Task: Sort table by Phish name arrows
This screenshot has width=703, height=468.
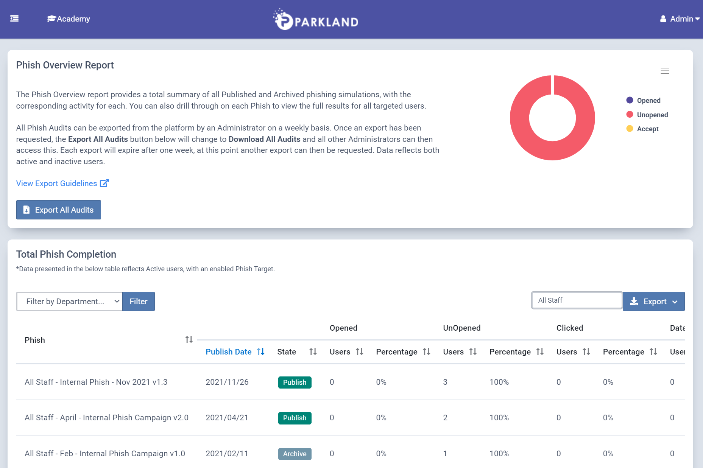Action: [x=189, y=340]
